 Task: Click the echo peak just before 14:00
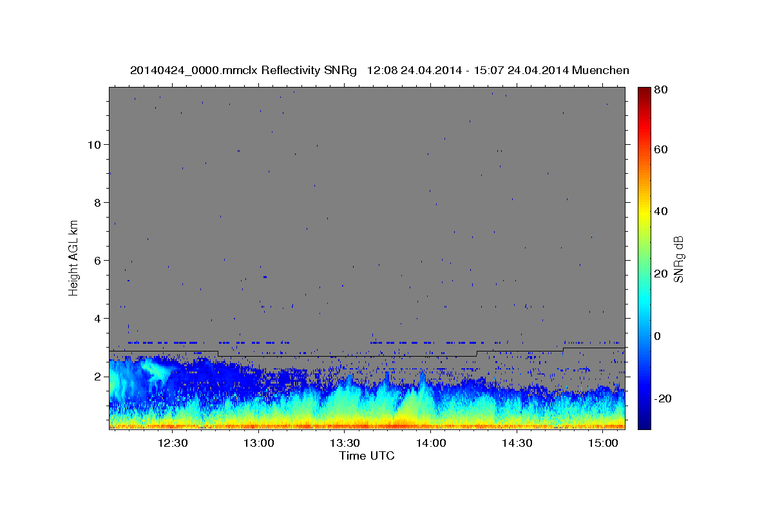point(422,380)
